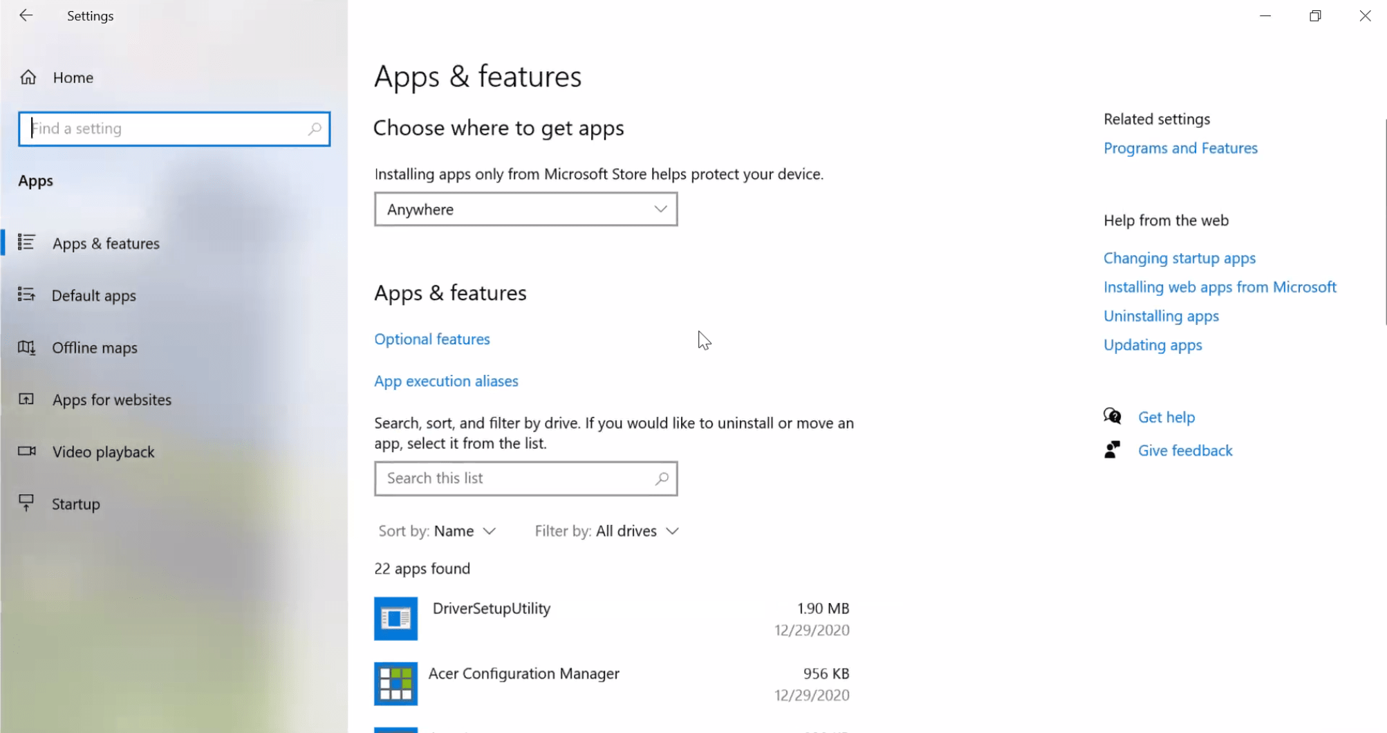
Task: Click the Apps & features sidebar icon
Action: pos(26,242)
